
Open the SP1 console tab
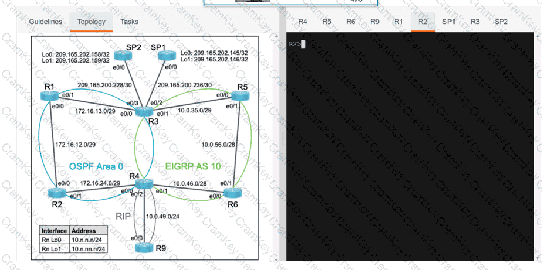pyautogui.click(x=449, y=22)
